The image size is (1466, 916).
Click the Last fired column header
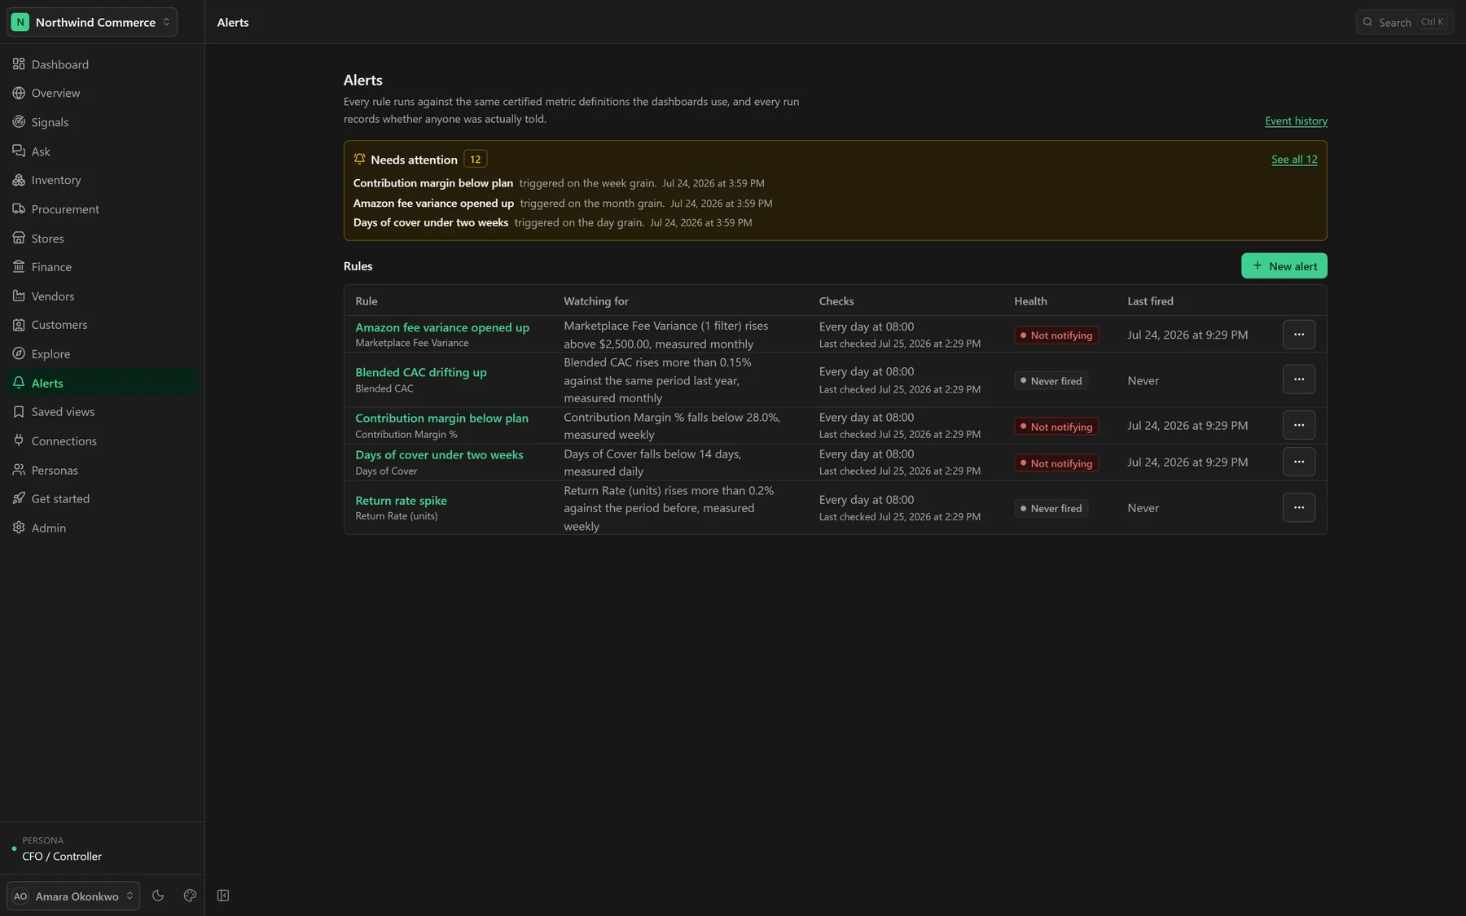[x=1150, y=301]
